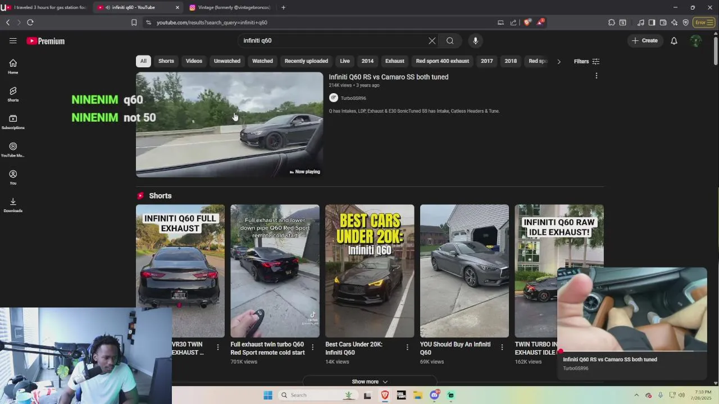Viewport: 719px width, 404px height.
Task: Switch to the gas station video tab
Action: tap(46, 7)
